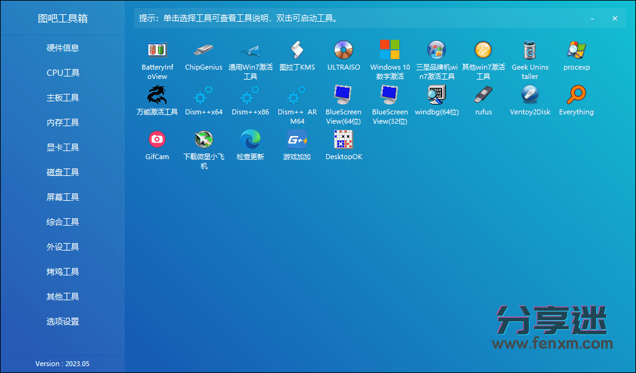Switch to 硬件信息 section
Image resolution: width=636 pixels, height=373 pixels.
[62, 48]
